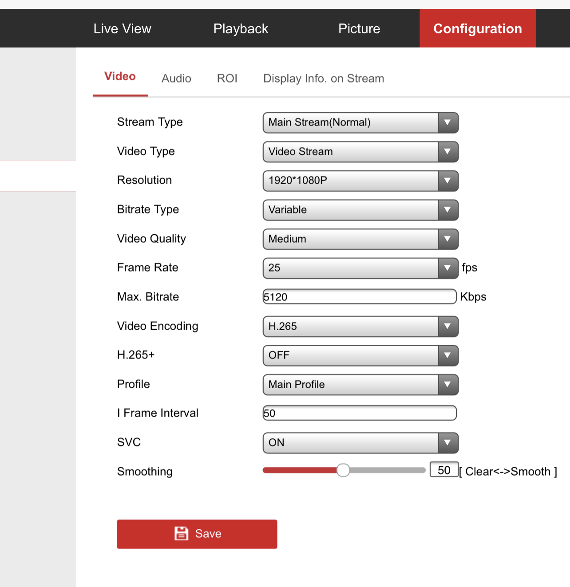Open the Video Quality dropdown
Viewport: 570px width, 587px height.
point(360,239)
